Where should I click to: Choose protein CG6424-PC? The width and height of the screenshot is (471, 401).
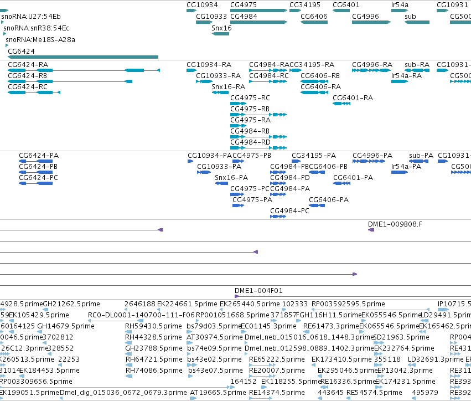click(35, 184)
